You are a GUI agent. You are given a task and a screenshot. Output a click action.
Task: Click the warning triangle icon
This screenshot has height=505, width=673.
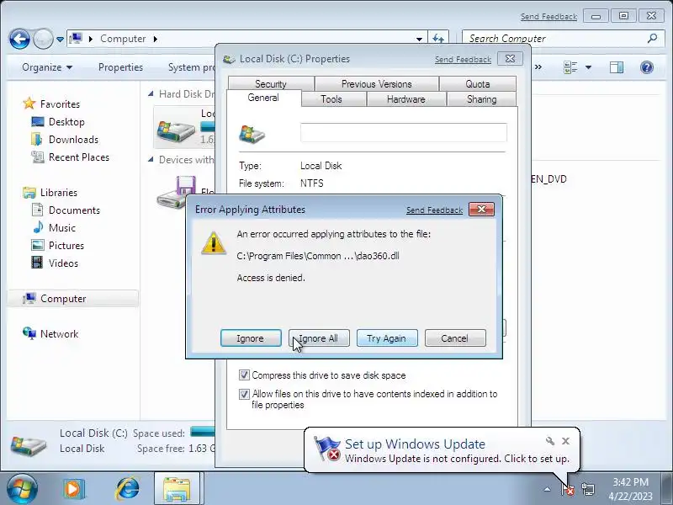214,243
